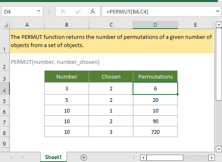Click the horizontal scrollbar thumb
The image size is (222, 162).
165,157
